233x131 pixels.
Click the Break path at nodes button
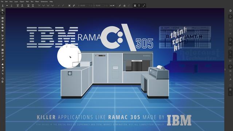(22, 5)
